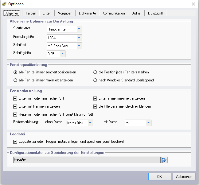The width and height of the screenshot is (199, 185).
Task: Open the Startfenster dropdown
Action: [79, 29]
